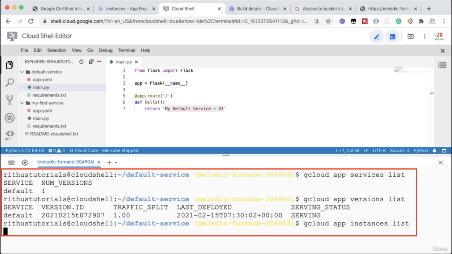Viewport: 452px width, 254px height.
Task: Click Cloud Code in status bar
Action: (84, 151)
